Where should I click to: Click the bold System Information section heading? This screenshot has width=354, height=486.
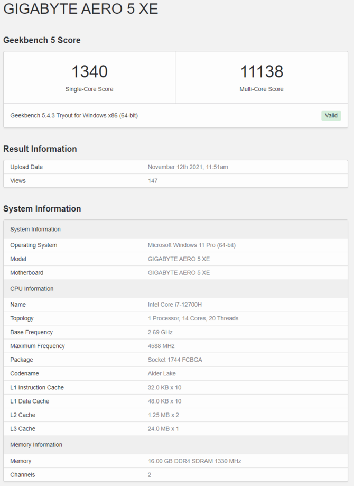[42, 209]
